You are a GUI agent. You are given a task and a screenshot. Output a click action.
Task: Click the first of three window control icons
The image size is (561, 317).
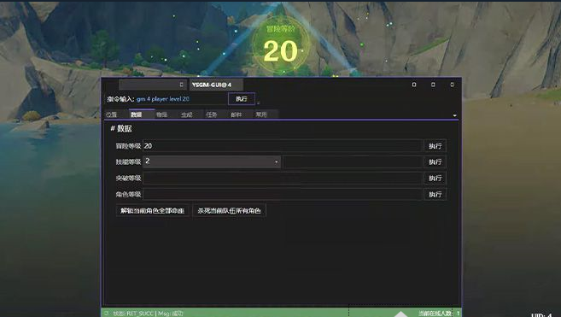click(414, 85)
